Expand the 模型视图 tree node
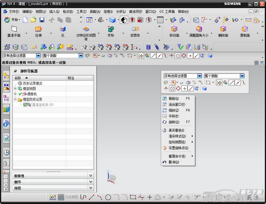266x204 pixels. (15, 89)
